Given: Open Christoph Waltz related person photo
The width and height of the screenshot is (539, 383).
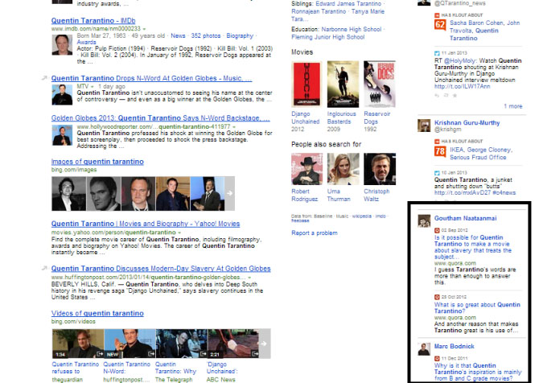Looking at the screenshot, I should coord(380,169).
